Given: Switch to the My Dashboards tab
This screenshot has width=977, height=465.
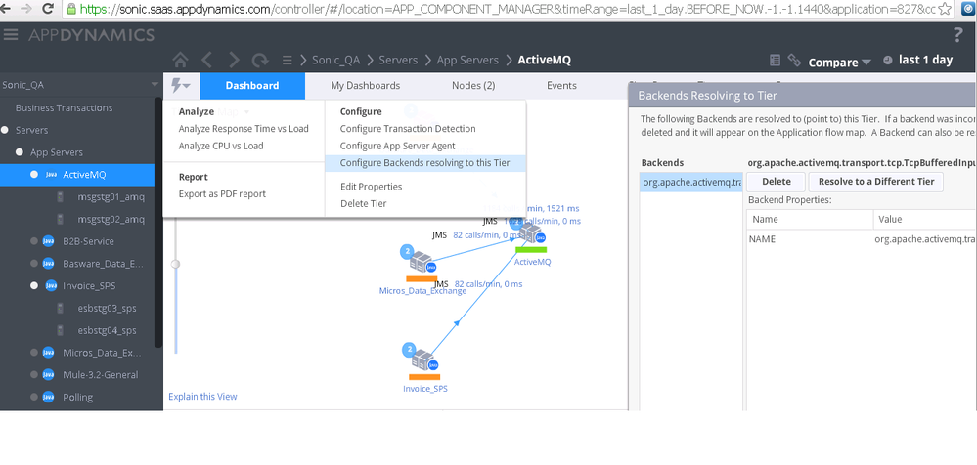Looking at the screenshot, I should [365, 86].
